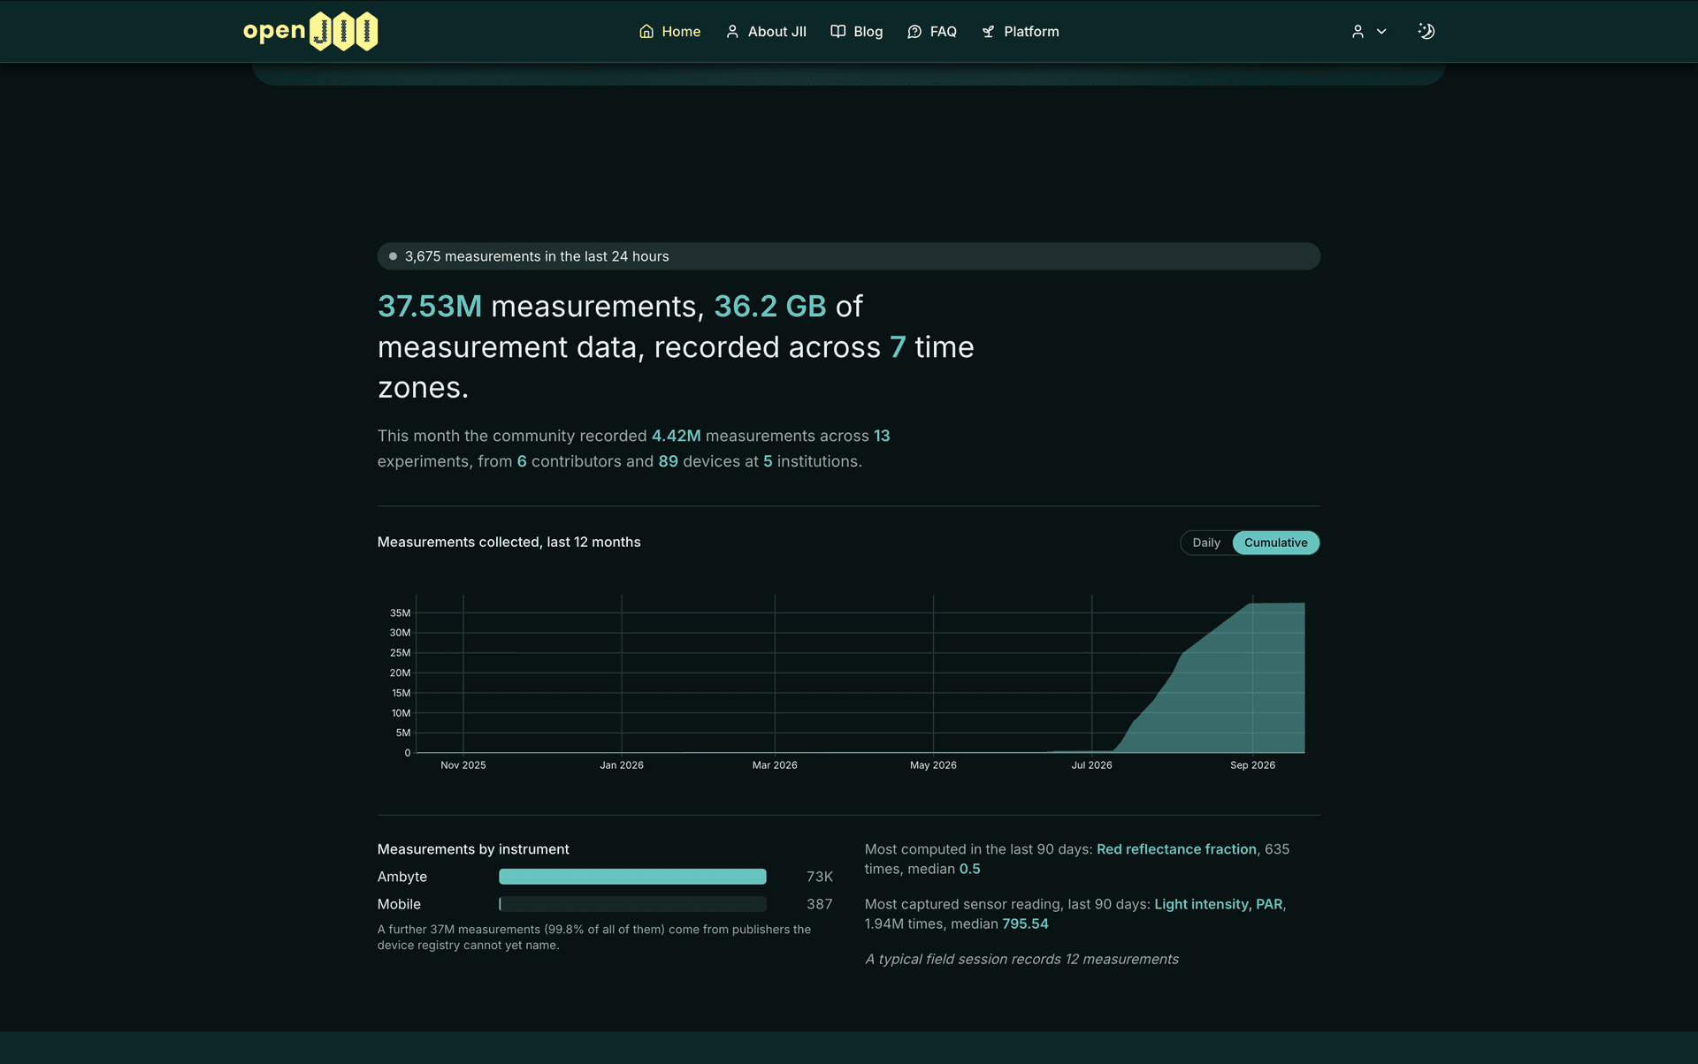Click the 35M y-axis label
Screen dimensions: 1698x1064
[x=400, y=612]
